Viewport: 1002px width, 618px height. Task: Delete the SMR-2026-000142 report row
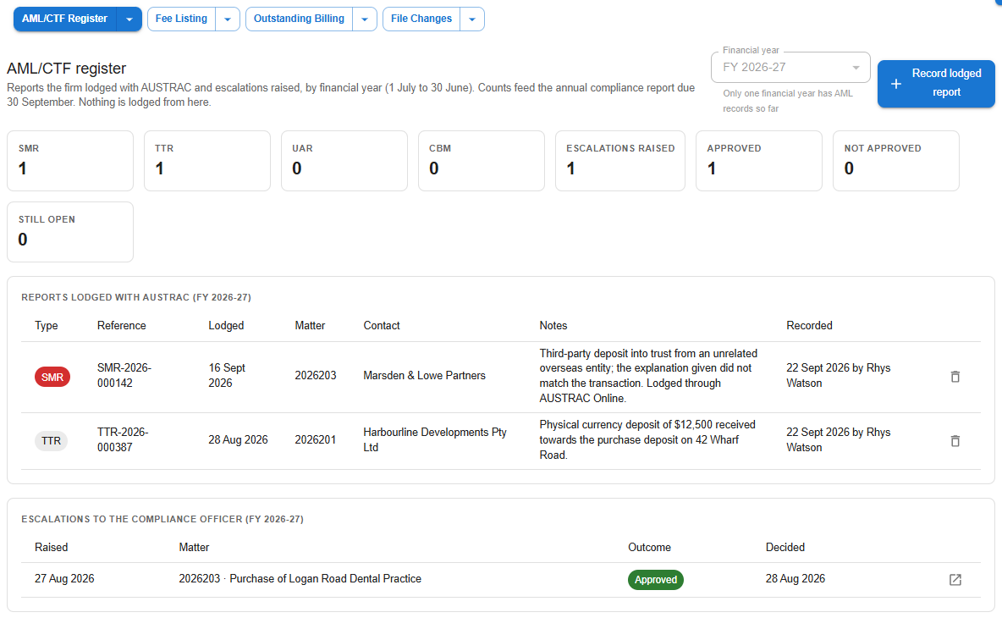coord(955,377)
